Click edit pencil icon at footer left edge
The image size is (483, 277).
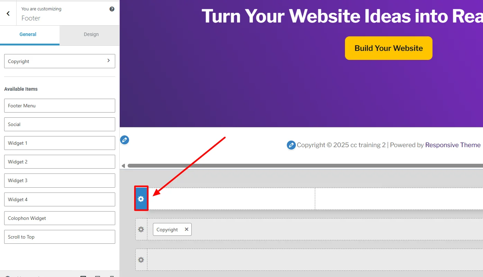[x=125, y=140]
